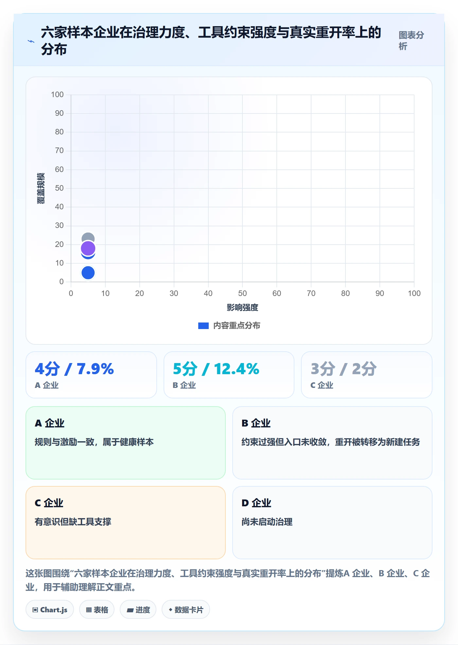Screen dimensions: 458x645
Task: Click the green A 企业 health sample card
Action: [x=126, y=443]
